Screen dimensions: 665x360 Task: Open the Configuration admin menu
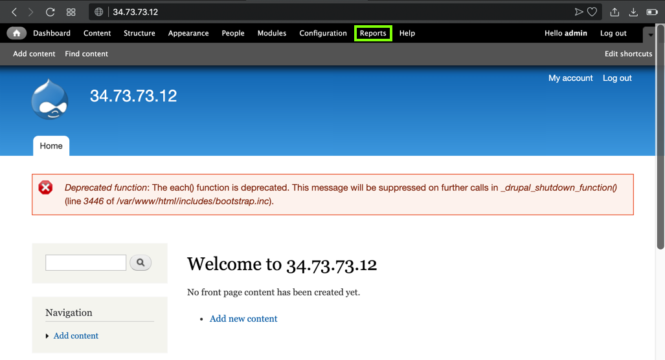(x=323, y=33)
